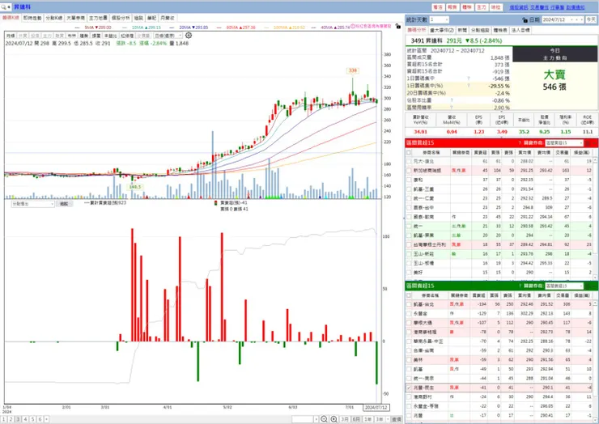599x424 pixels.
Task: Go to chart page 4
Action: coord(25,419)
